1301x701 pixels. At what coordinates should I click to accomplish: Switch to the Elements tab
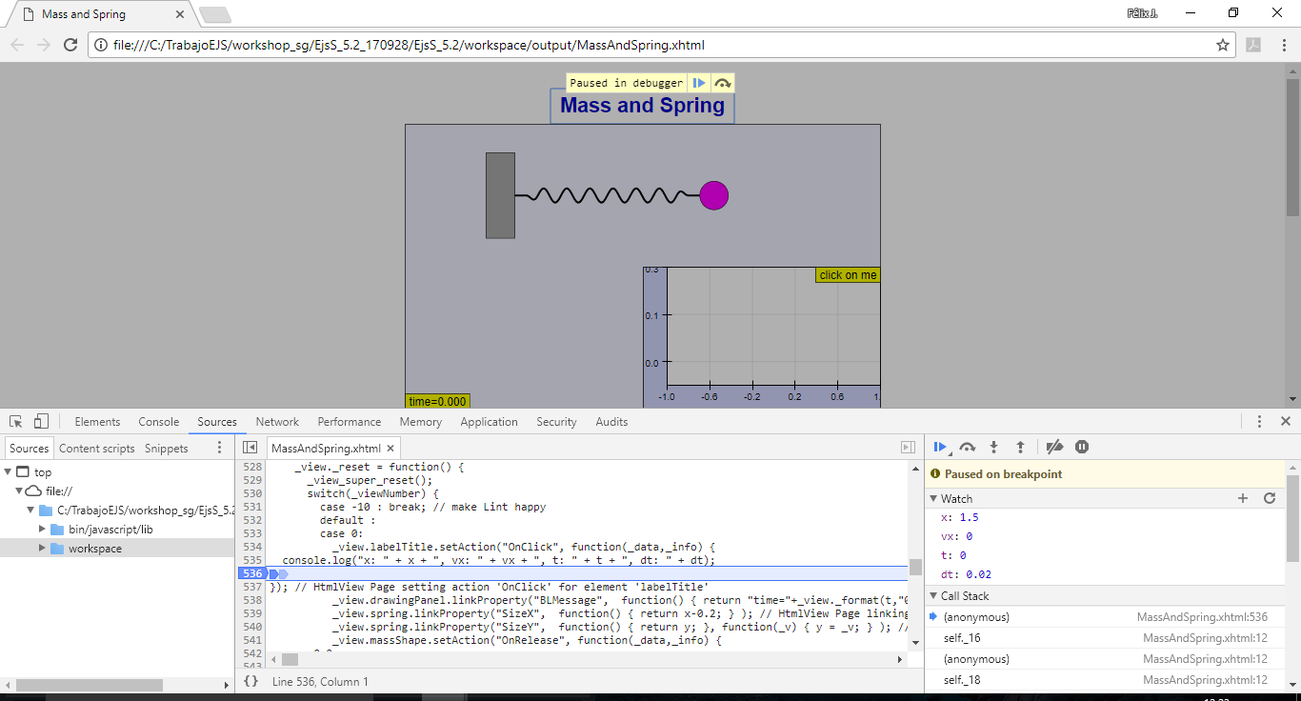(97, 422)
